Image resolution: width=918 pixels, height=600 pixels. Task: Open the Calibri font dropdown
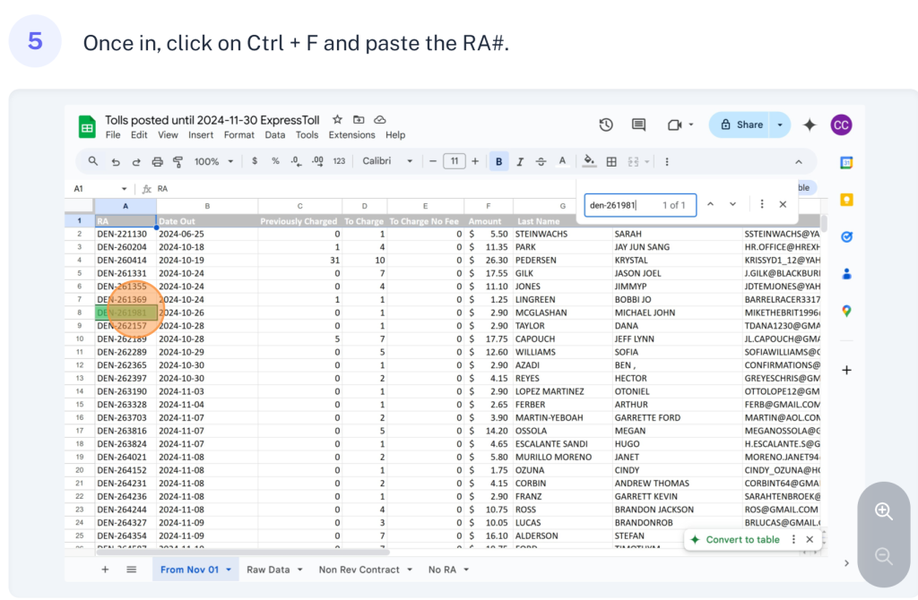[x=387, y=162]
